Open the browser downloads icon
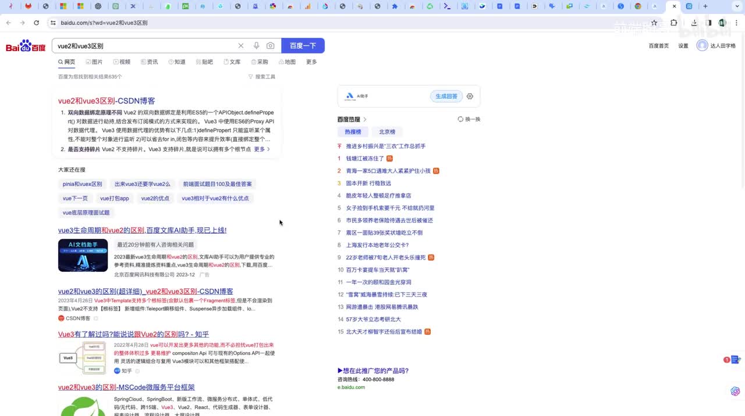The width and height of the screenshot is (745, 416). 694,23
